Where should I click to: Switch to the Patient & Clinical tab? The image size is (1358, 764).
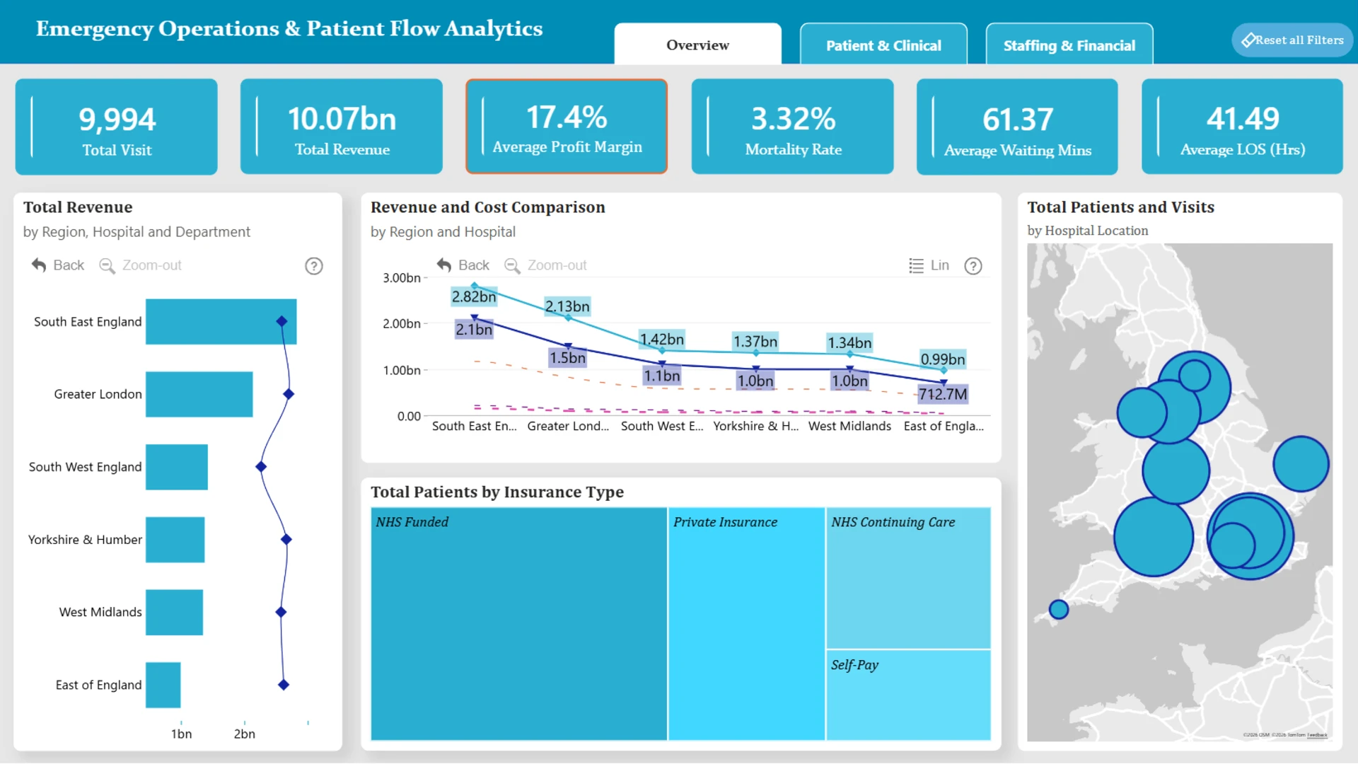pyautogui.click(x=883, y=45)
